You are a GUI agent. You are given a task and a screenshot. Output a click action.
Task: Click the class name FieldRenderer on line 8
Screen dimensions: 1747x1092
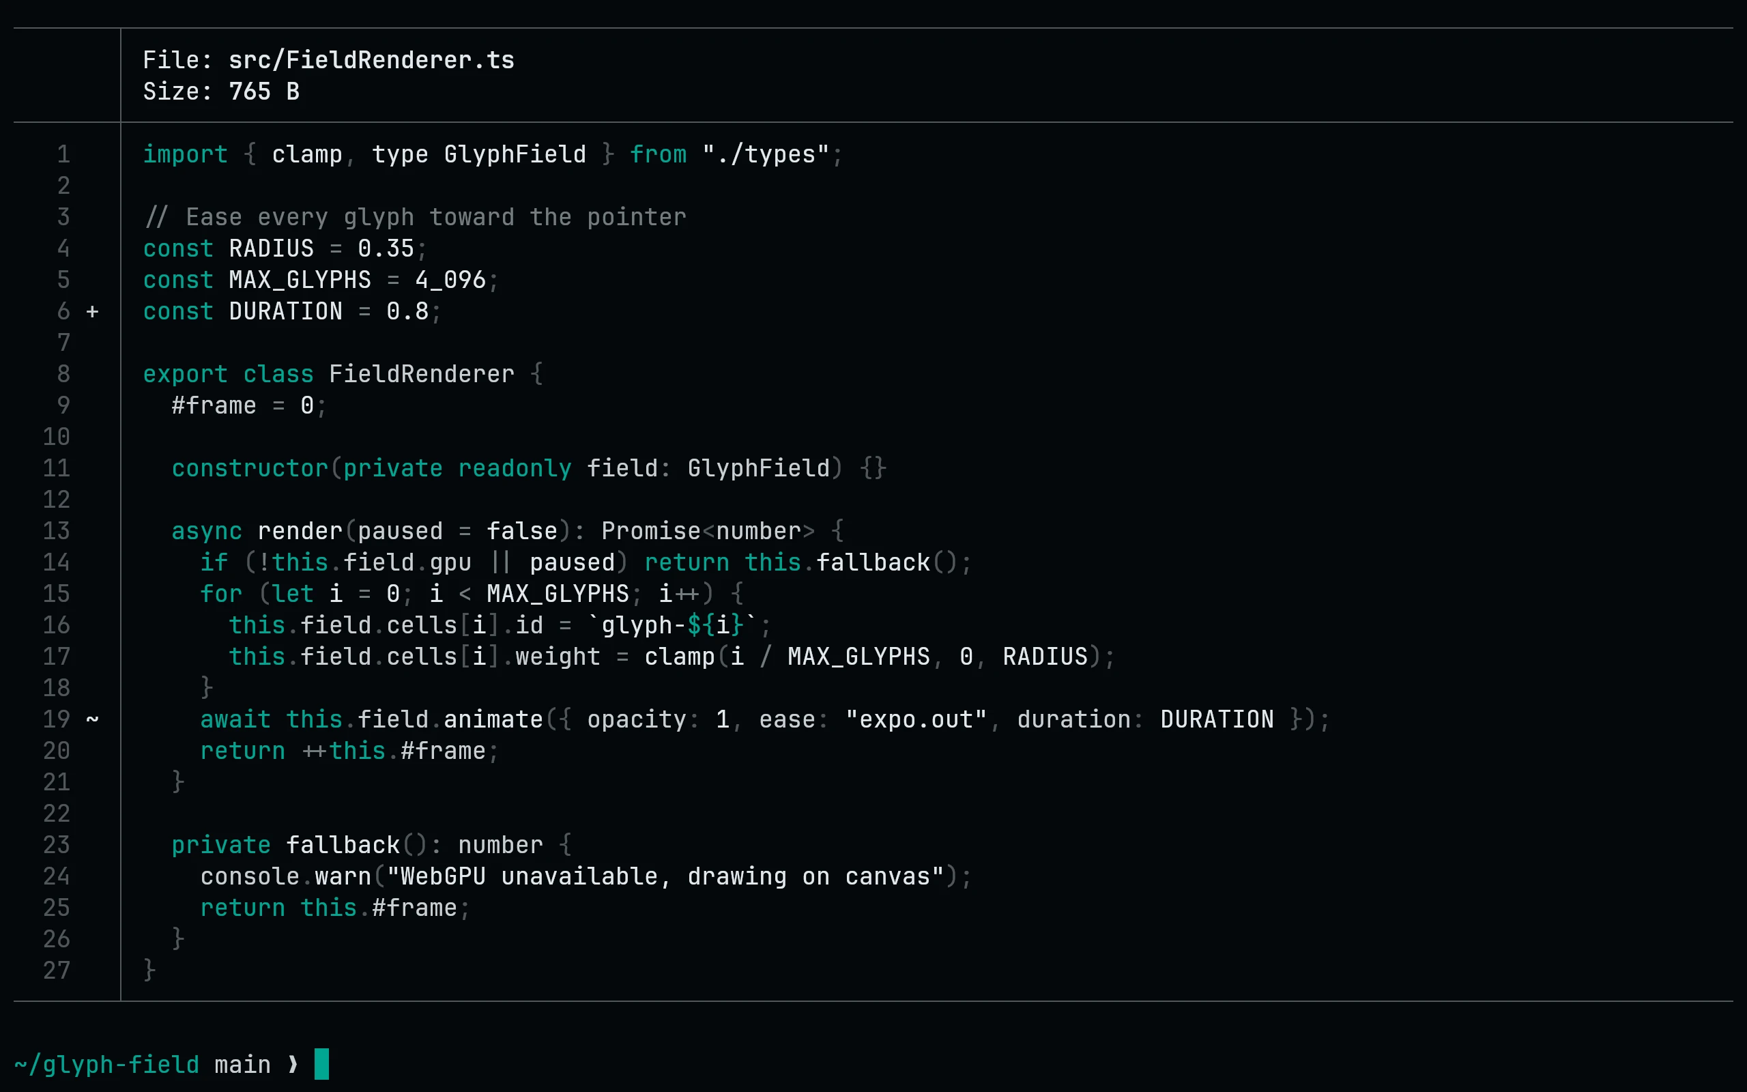[422, 374]
